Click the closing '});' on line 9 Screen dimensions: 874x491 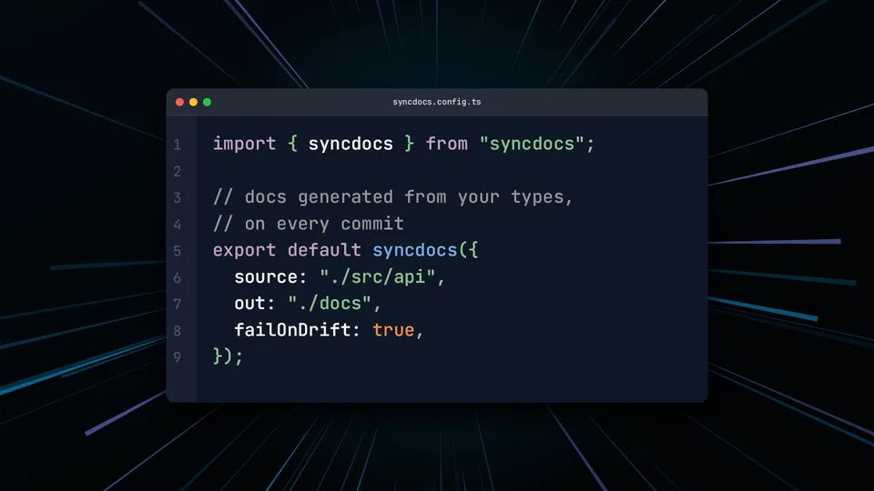tap(228, 356)
